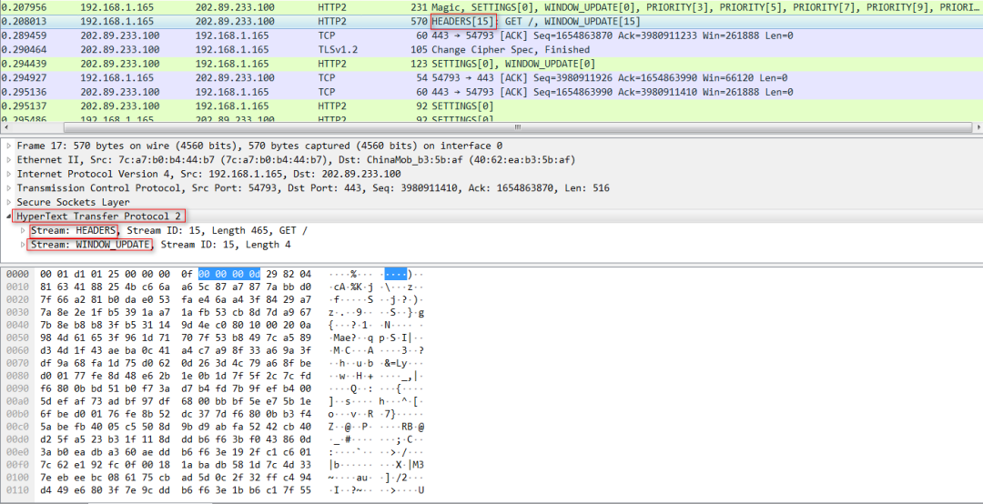Click right arrow of packet list scrollbar
Image resolution: width=983 pixels, height=504 pixels.
[x=978, y=126]
